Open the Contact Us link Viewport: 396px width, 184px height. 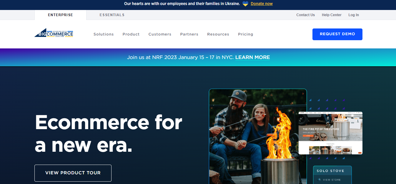305,15
